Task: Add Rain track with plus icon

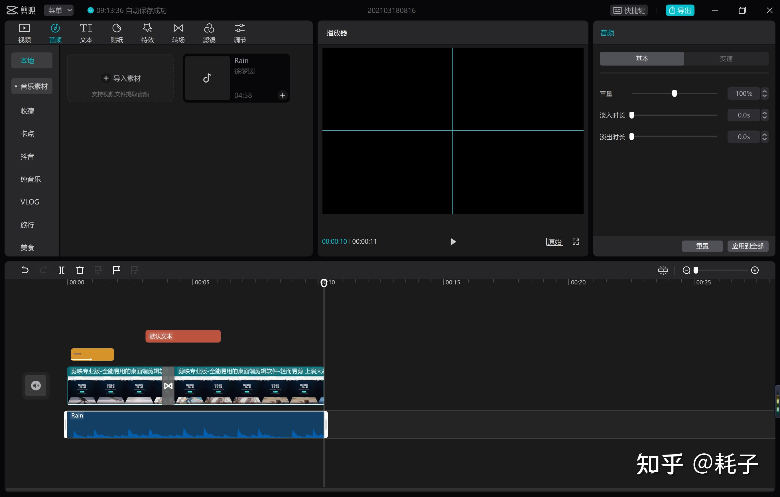Action: [x=283, y=95]
